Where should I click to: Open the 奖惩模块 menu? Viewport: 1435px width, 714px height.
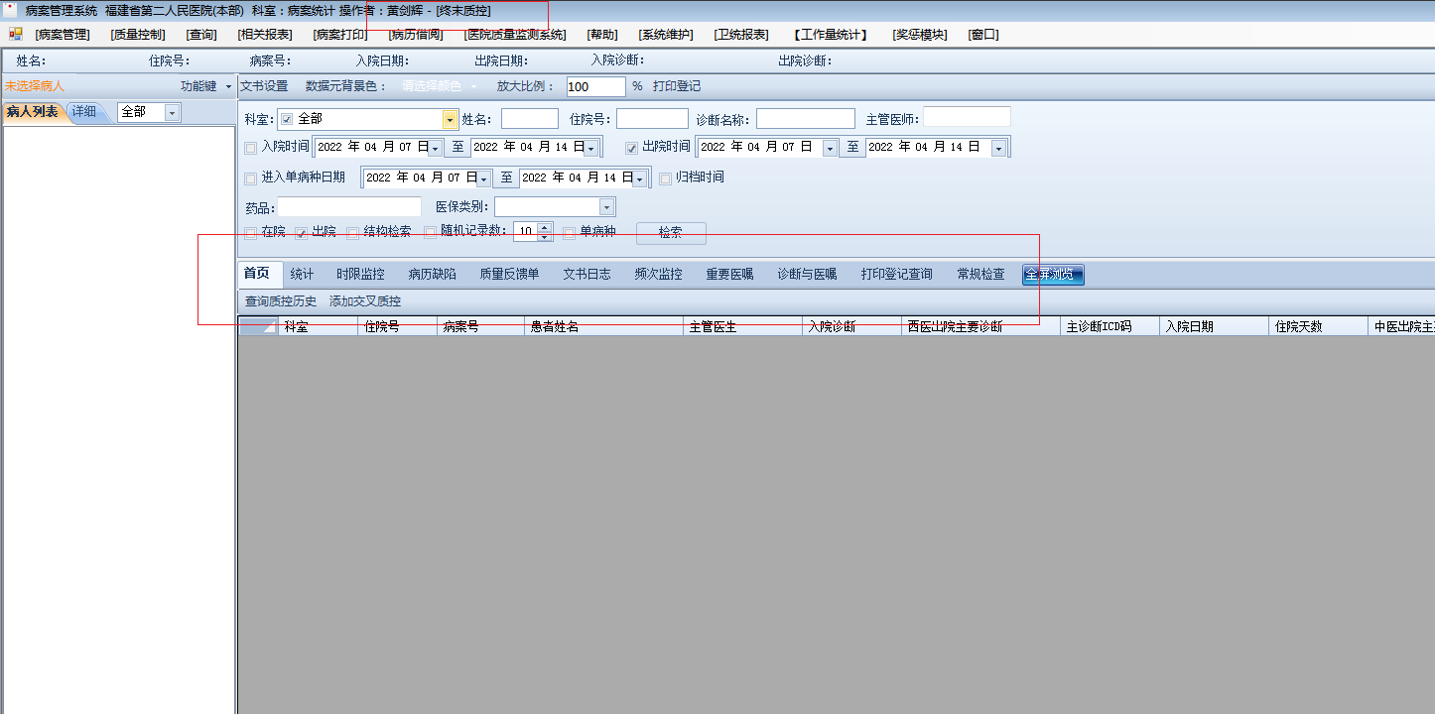tap(920, 35)
